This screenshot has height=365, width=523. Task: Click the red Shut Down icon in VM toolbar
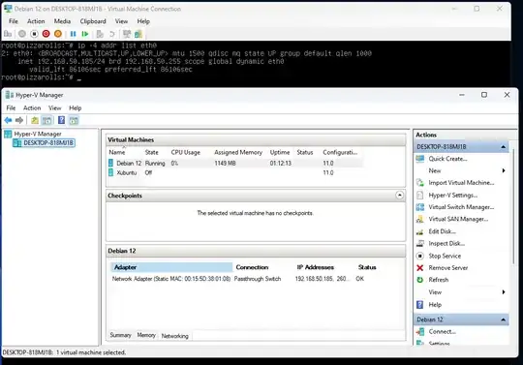(x=46, y=34)
